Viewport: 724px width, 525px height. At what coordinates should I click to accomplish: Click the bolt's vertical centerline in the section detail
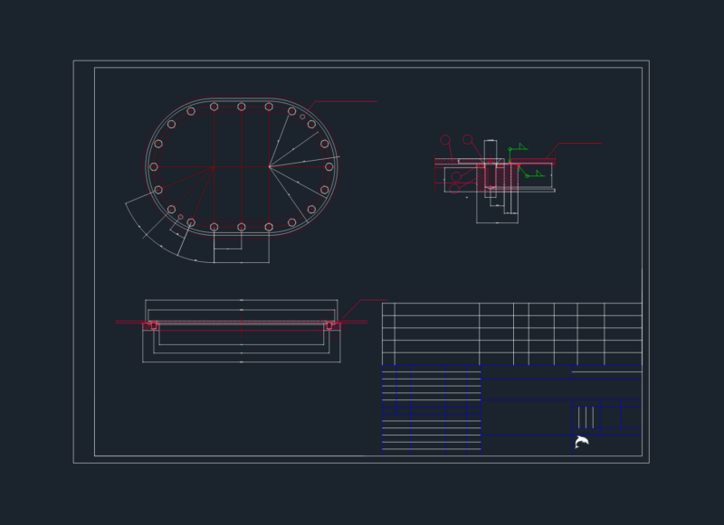[491, 171]
